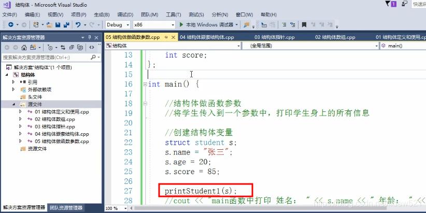
Task: Collapse the 源文件 folder node
Action: (13, 104)
